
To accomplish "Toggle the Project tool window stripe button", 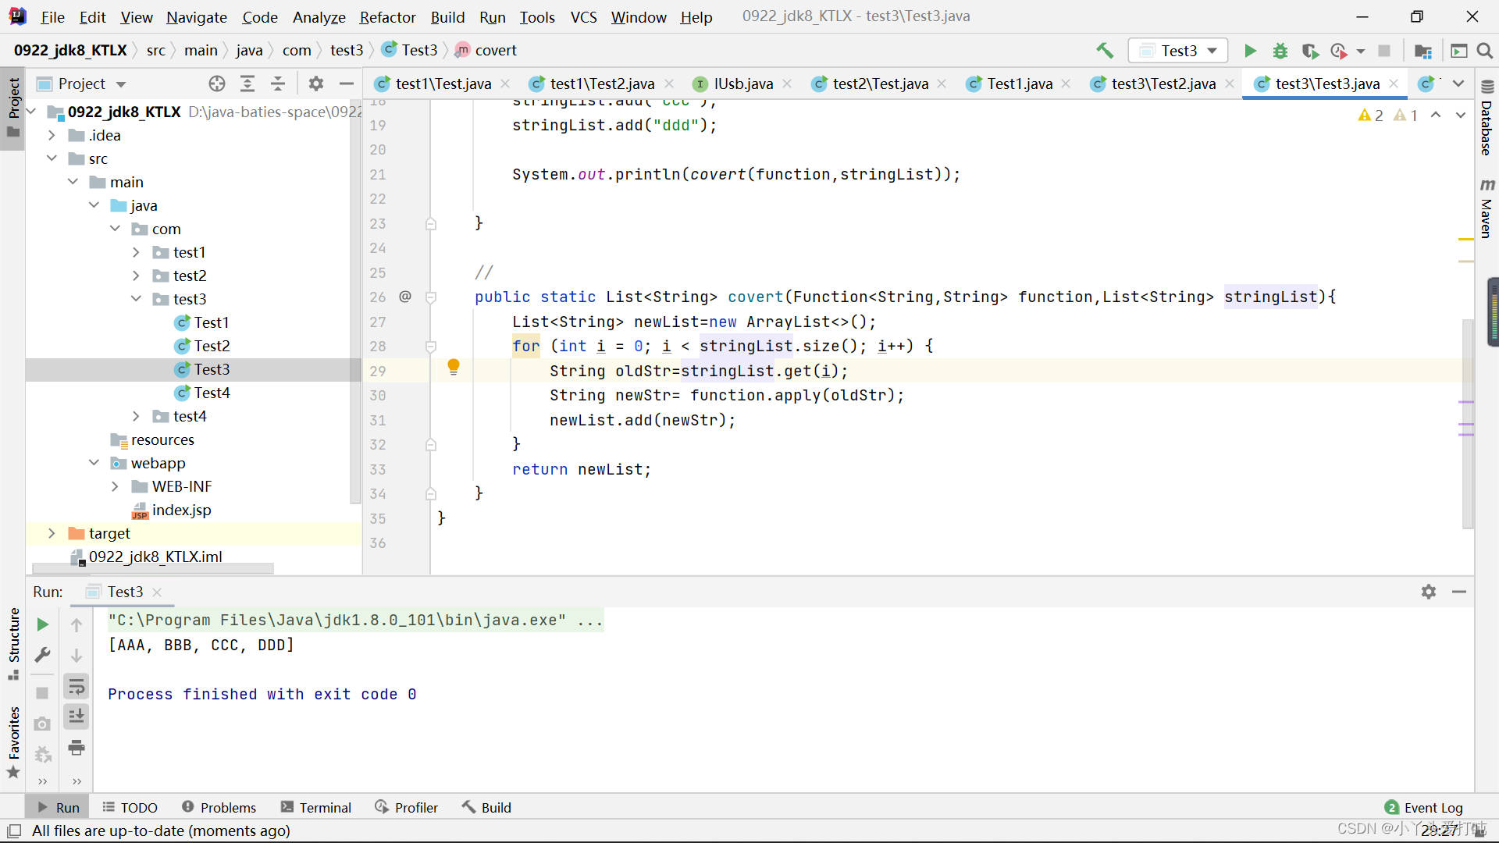I will (13, 108).
